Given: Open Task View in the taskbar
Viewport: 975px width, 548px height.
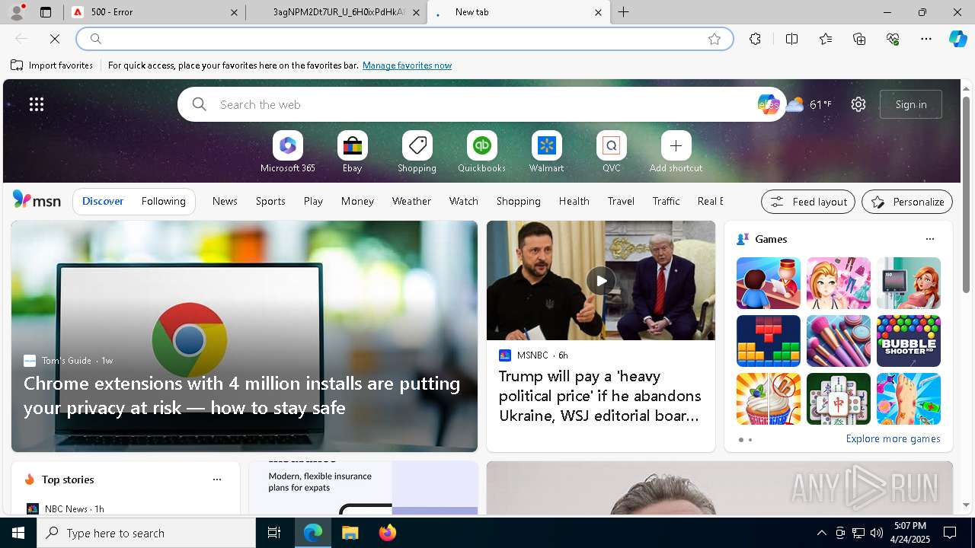Looking at the screenshot, I should tap(274, 533).
